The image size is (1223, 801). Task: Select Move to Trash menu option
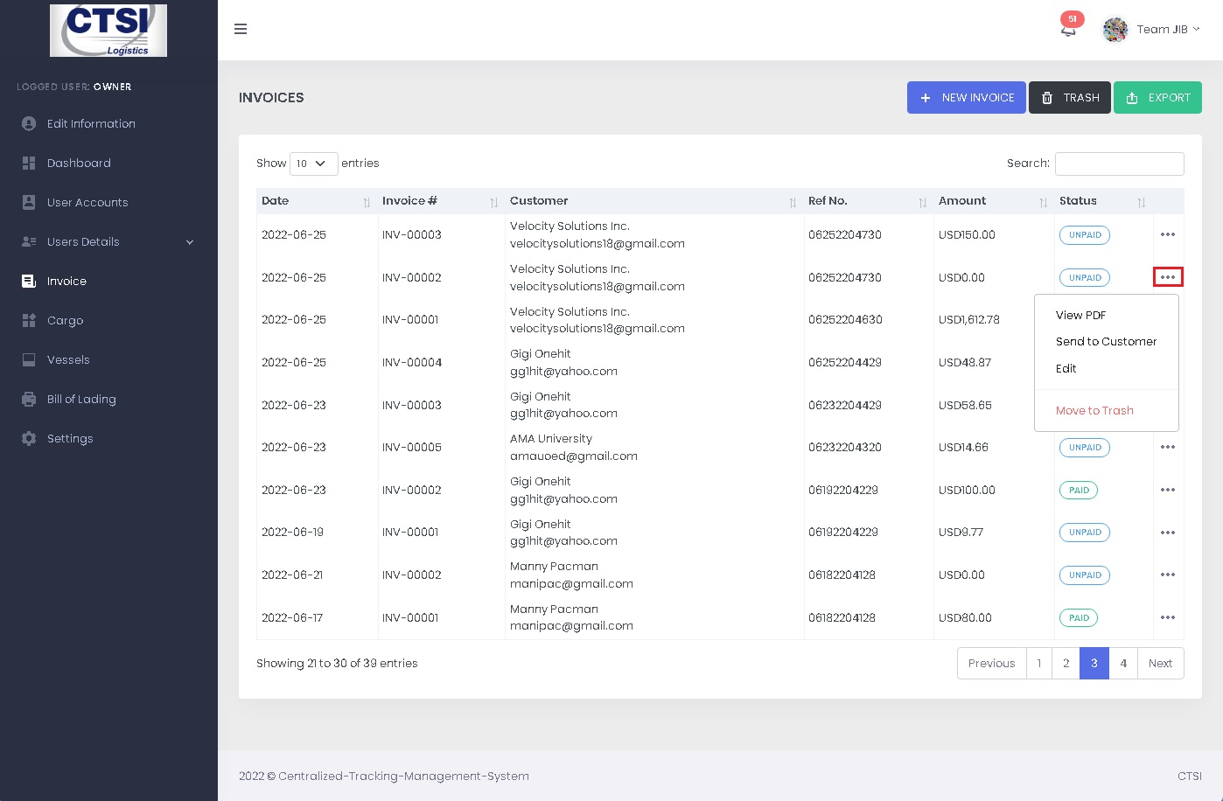1094,411
